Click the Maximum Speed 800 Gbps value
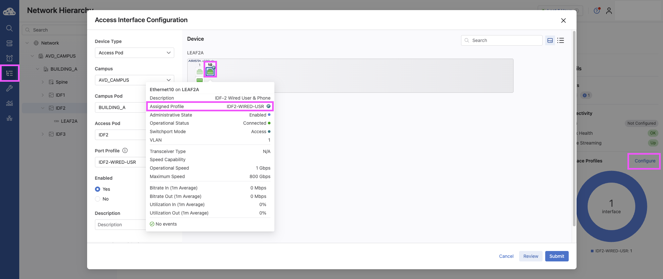Viewport: 663px width, 279px height. coord(260,176)
